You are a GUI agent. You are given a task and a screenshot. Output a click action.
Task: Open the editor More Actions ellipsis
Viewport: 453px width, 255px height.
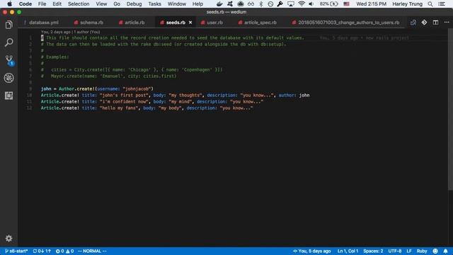coord(447,22)
